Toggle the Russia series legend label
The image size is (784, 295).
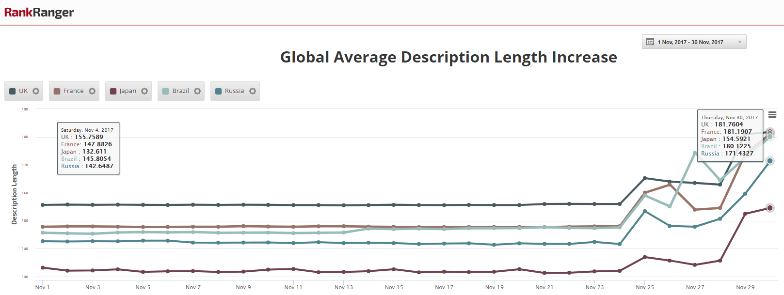pos(234,91)
